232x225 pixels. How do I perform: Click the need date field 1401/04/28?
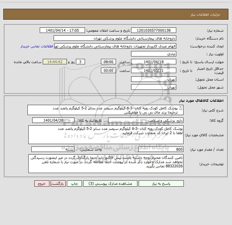tap(53, 120)
